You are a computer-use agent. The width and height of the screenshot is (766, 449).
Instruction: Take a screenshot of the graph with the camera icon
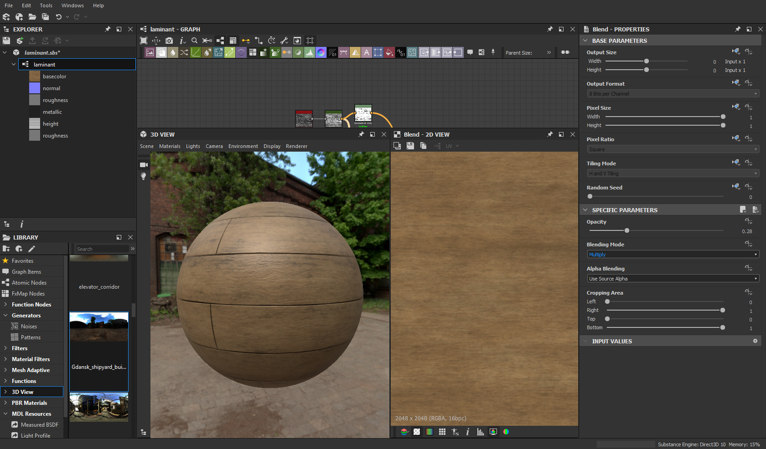(169, 41)
